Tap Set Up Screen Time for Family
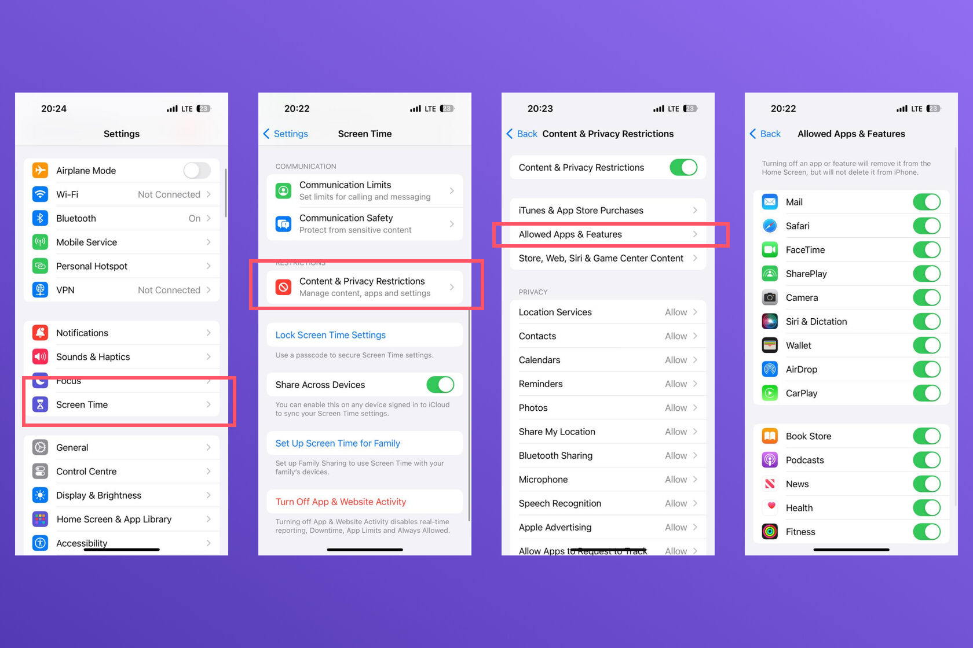973x648 pixels. click(338, 443)
